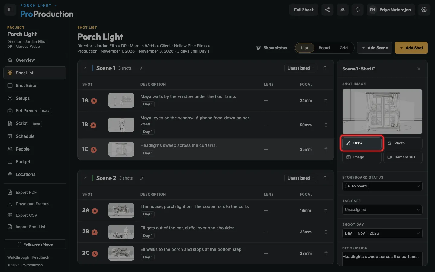
Task: Delete shot 2A with its trash icon
Action: pos(326,211)
